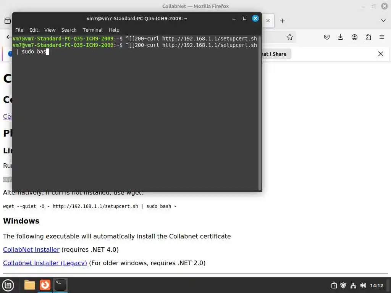Image resolution: width=391 pixels, height=293 pixels.
Task: Open the Collabnet Installer (Legacy) link
Action: coord(45,263)
